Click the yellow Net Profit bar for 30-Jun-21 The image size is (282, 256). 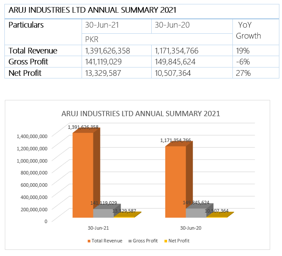click(127, 215)
